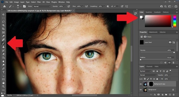Viewport: 179px width, 97px height.
Task: Switch to the Swatches tab
Action: (149, 12)
